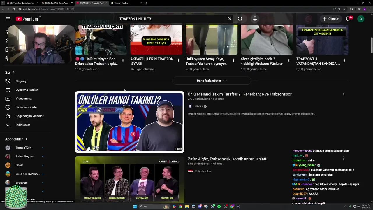Expand shorts with Daha fazla göster
The image size is (373, 210).
pos(212,80)
